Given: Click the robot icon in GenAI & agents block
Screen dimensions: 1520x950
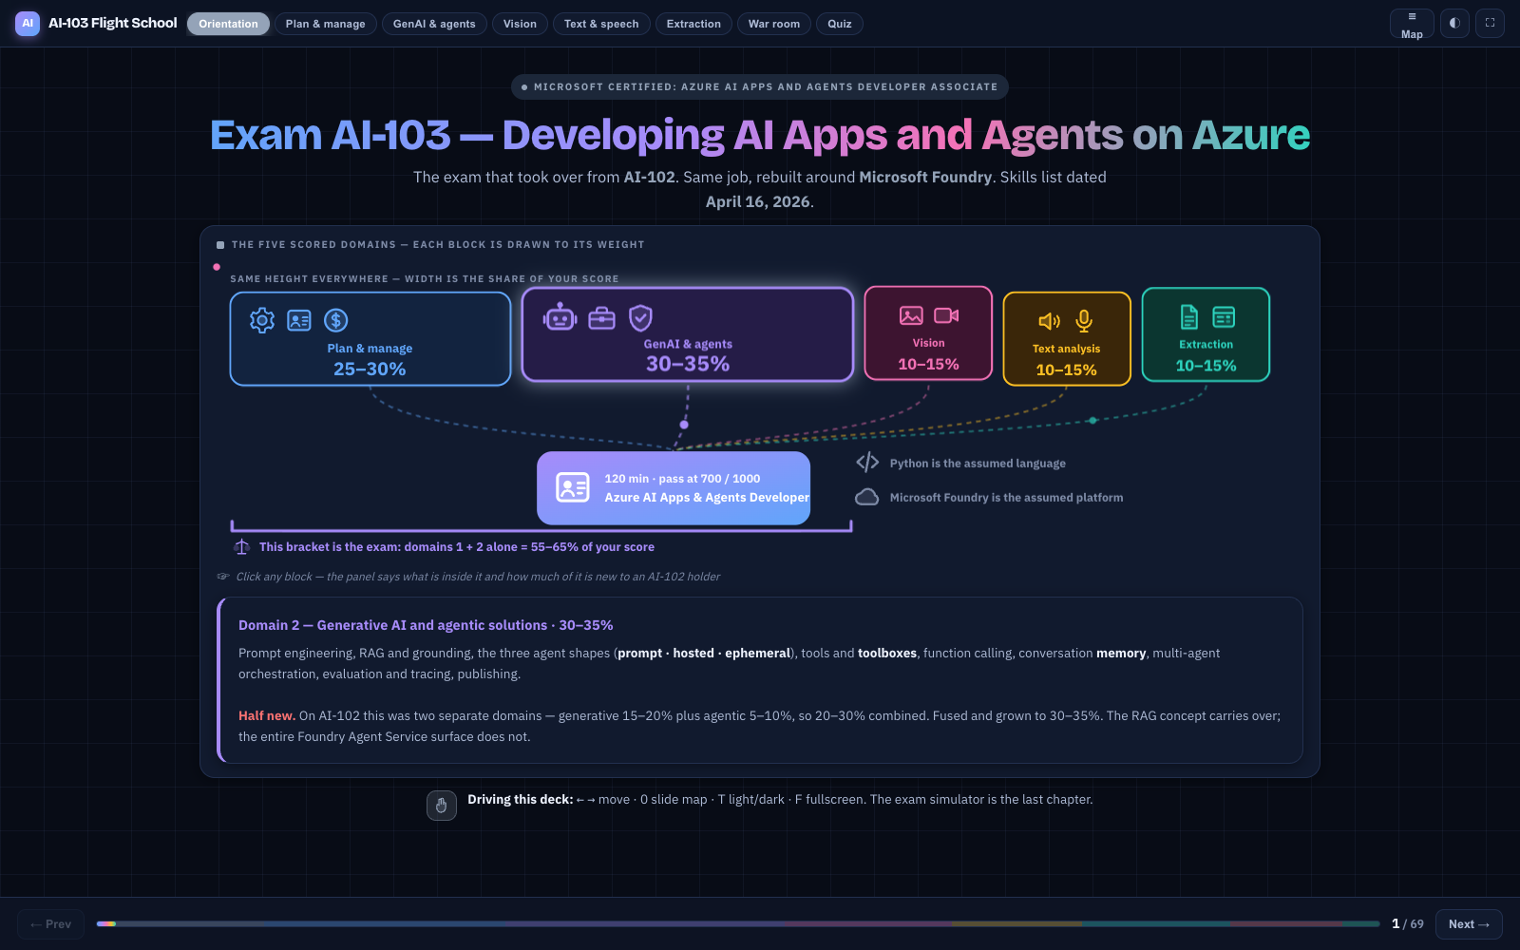Looking at the screenshot, I should 560,317.
